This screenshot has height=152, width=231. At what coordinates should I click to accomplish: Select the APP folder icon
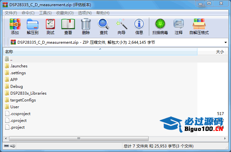7,79
